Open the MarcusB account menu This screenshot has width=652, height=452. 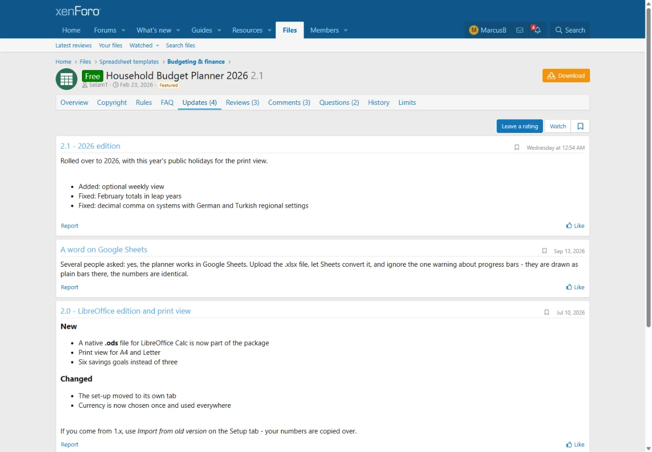coord(488,30)
